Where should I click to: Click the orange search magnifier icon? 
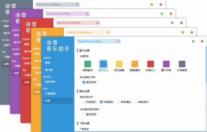click(108, 32)
